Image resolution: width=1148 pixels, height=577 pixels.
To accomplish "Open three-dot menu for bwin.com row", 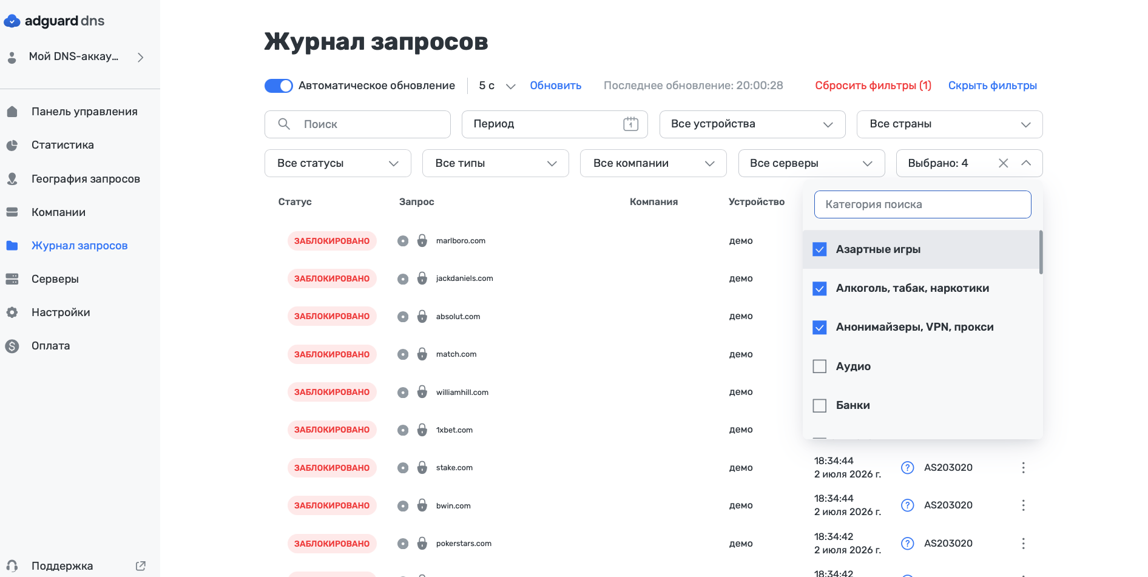I will 1024,505.
